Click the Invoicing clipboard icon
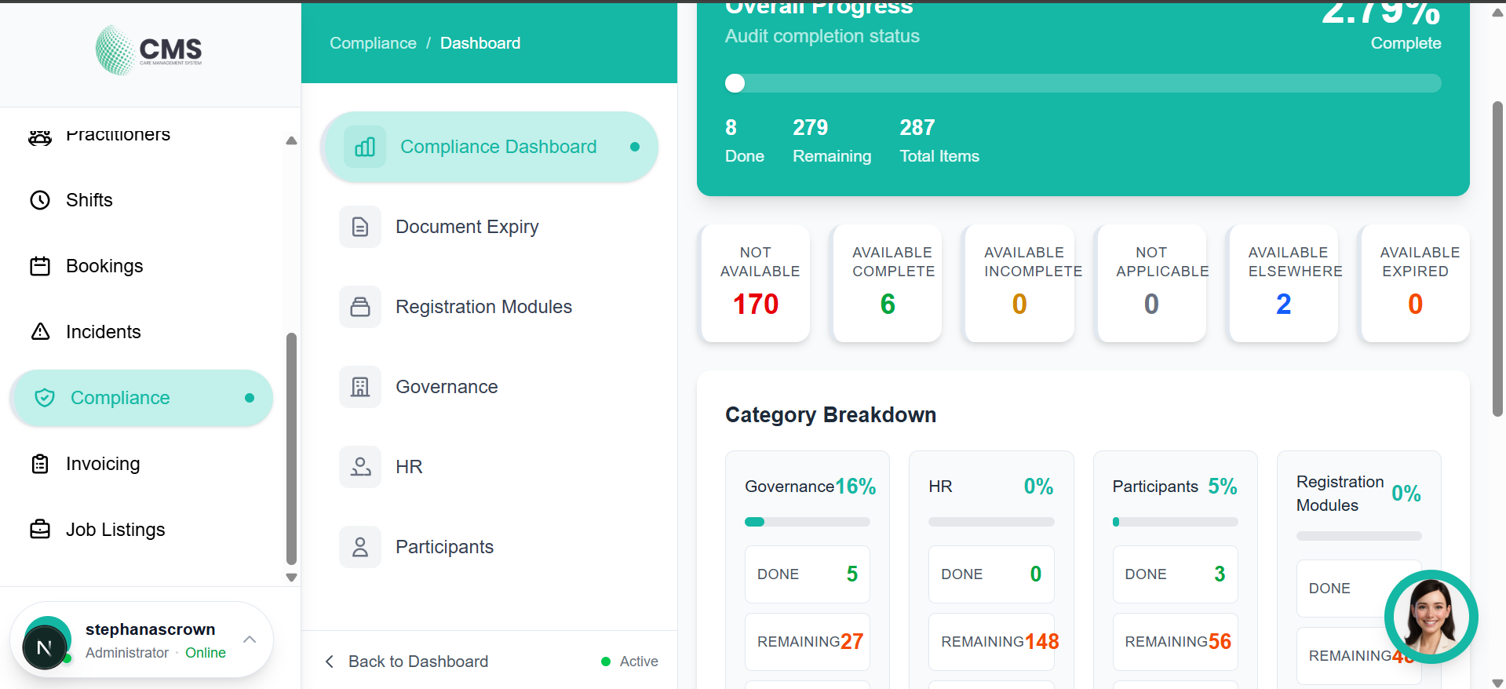This screenshot has height=689, width=1506. 40,464
